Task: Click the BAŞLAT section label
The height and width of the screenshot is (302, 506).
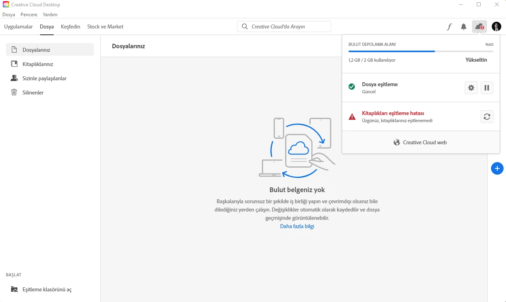Action: [13, 275]
